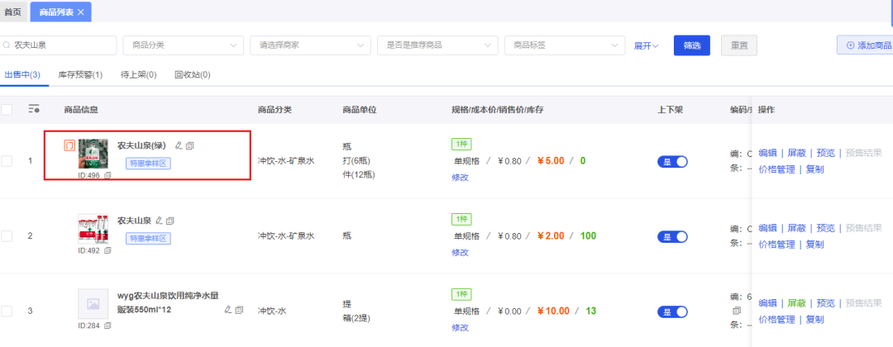Tick the select-all checkbox in header
Image resolution: width=893 pixels, height=347 pixels.
(7, 109)
